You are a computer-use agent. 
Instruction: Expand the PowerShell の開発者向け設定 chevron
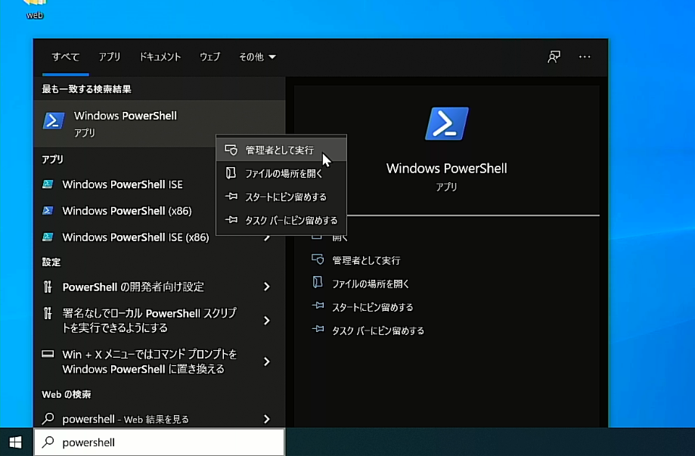[266, 287]
